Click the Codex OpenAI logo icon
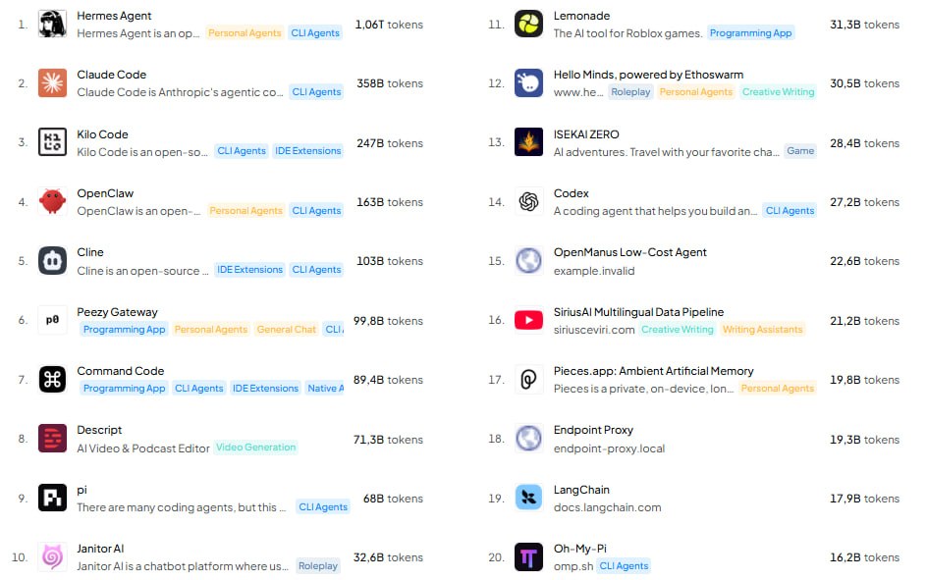 (528, 202)
